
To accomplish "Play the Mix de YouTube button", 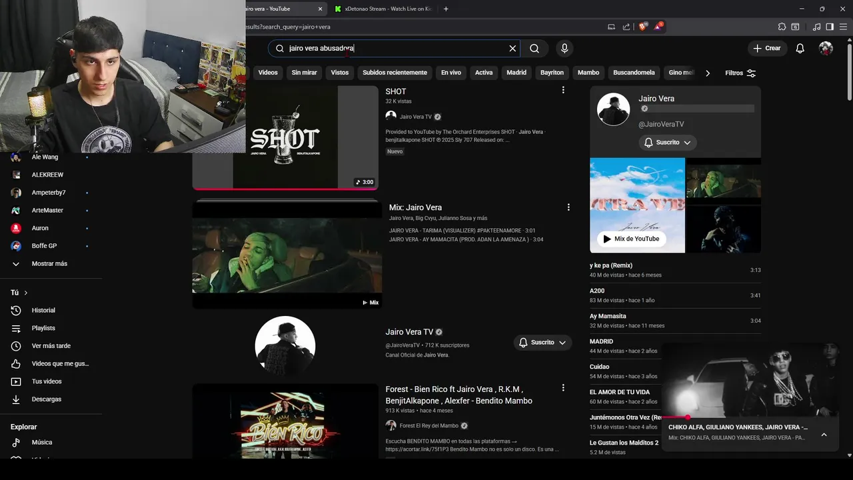I will [x=630, y=239].
